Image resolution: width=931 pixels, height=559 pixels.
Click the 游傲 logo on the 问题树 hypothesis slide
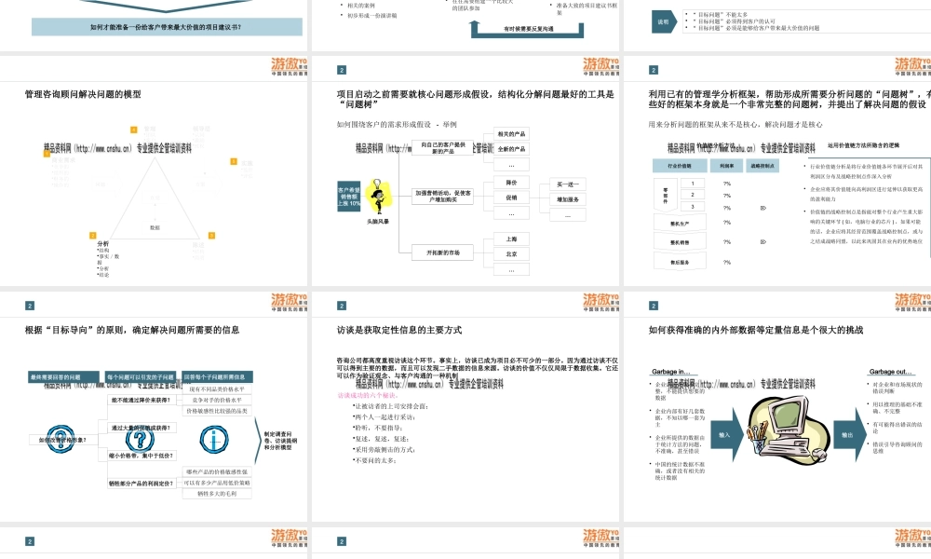tap(600, 66)
